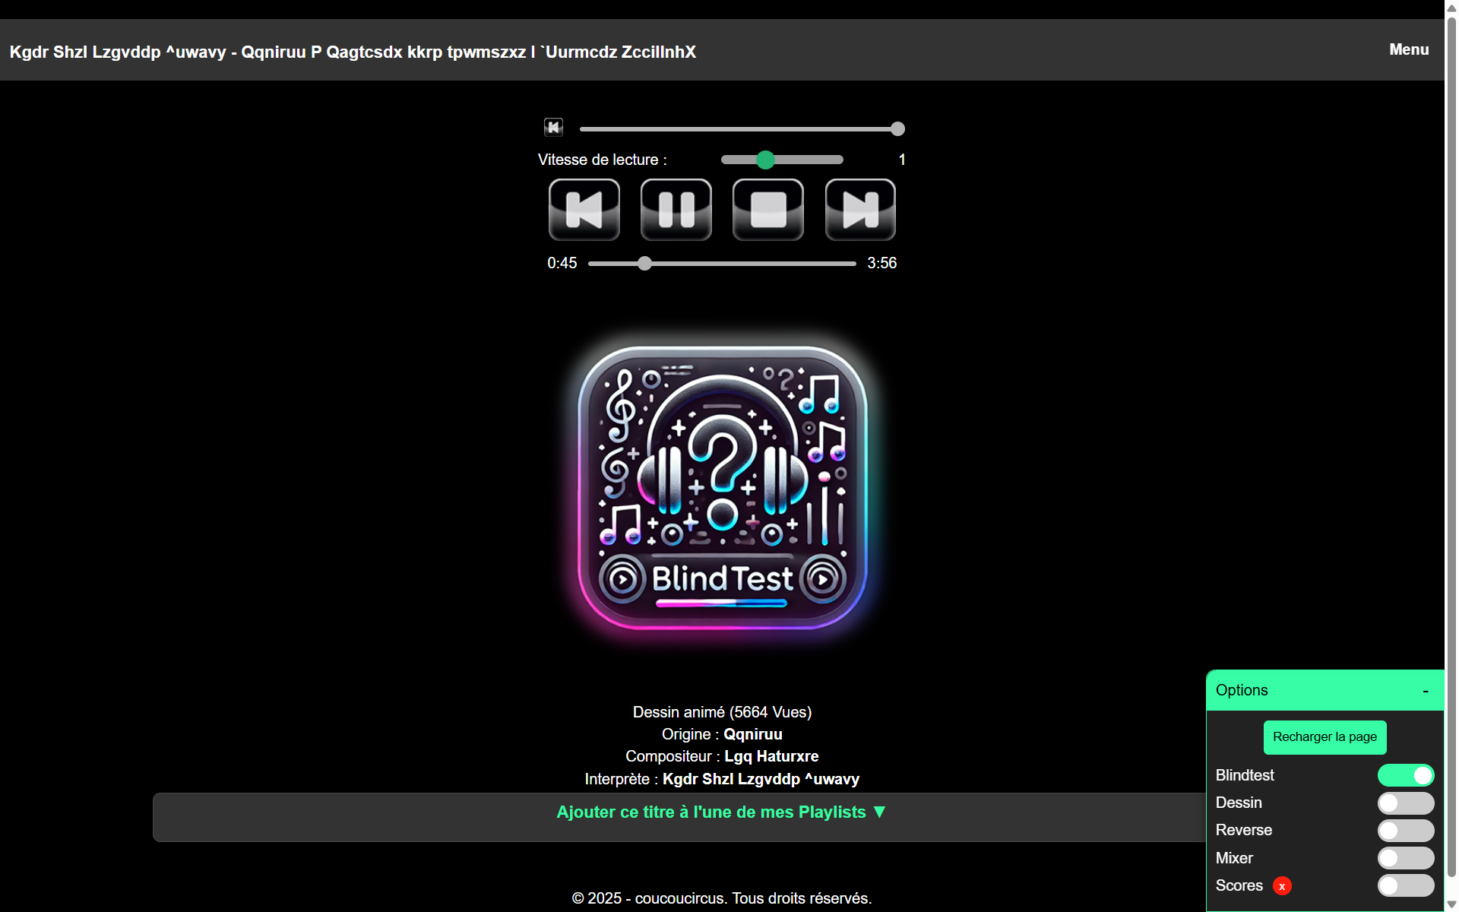Pause playback with the pause button

pyautogui.click(x=676, y=210)
